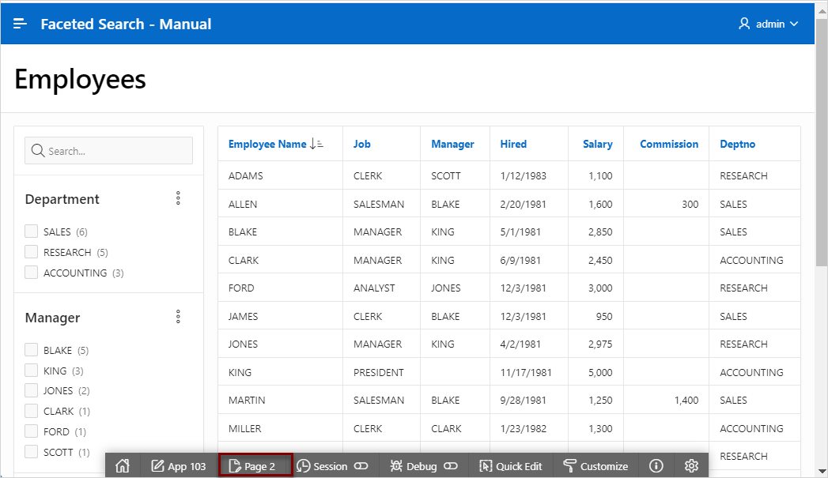Click the admin user icon
The height and width of the screenshot is (478, 828).
tap(744, 24)
